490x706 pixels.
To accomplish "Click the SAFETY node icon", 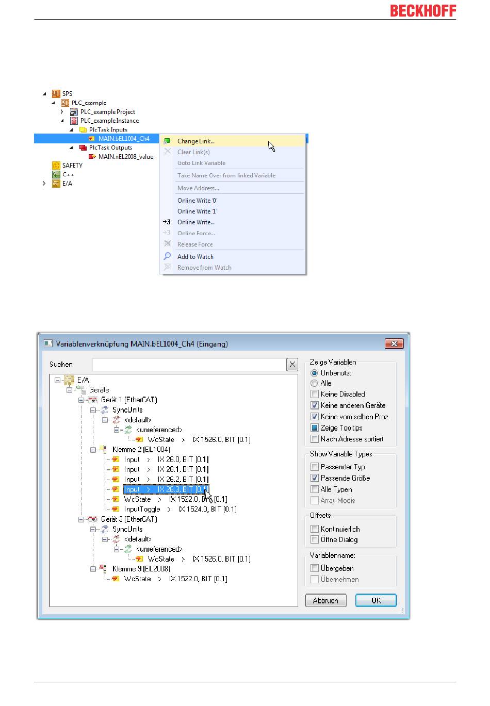I will point(56,165).
